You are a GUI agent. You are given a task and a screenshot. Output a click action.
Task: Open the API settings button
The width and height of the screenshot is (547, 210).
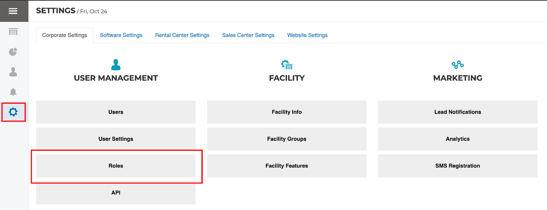point(116,193)
